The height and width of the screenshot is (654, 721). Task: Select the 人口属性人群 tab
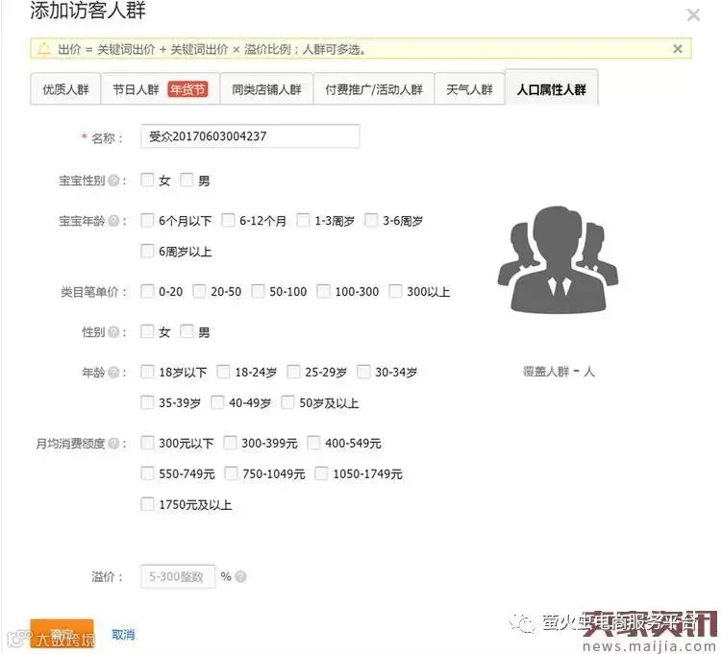point(552,88)
